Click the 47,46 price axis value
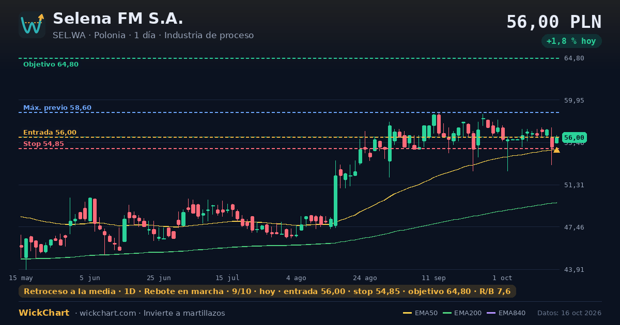 pyautogui.click(x=574, y=227)
